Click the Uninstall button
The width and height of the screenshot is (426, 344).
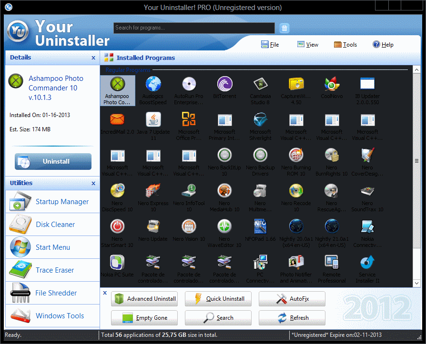click(53, 161)
